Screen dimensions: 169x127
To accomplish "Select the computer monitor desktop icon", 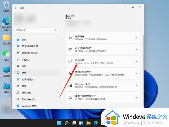I will pyautogui.click(x=6, y=72).
